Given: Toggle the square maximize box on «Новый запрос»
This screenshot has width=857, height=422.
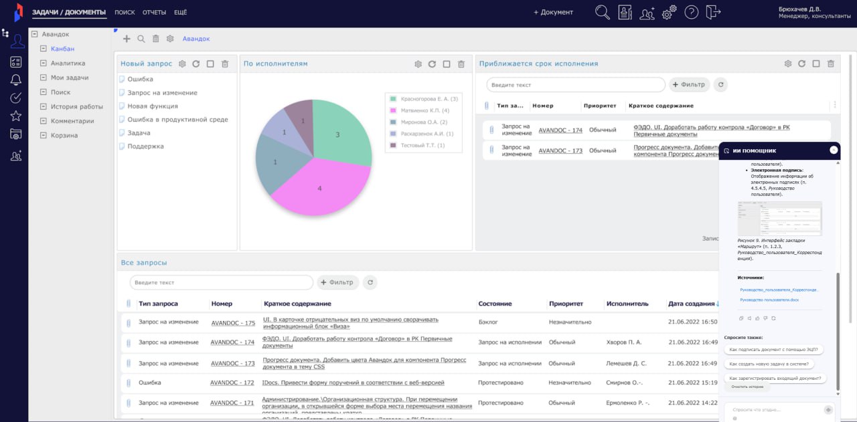Looking at the screenshot, I should [210, 64].
